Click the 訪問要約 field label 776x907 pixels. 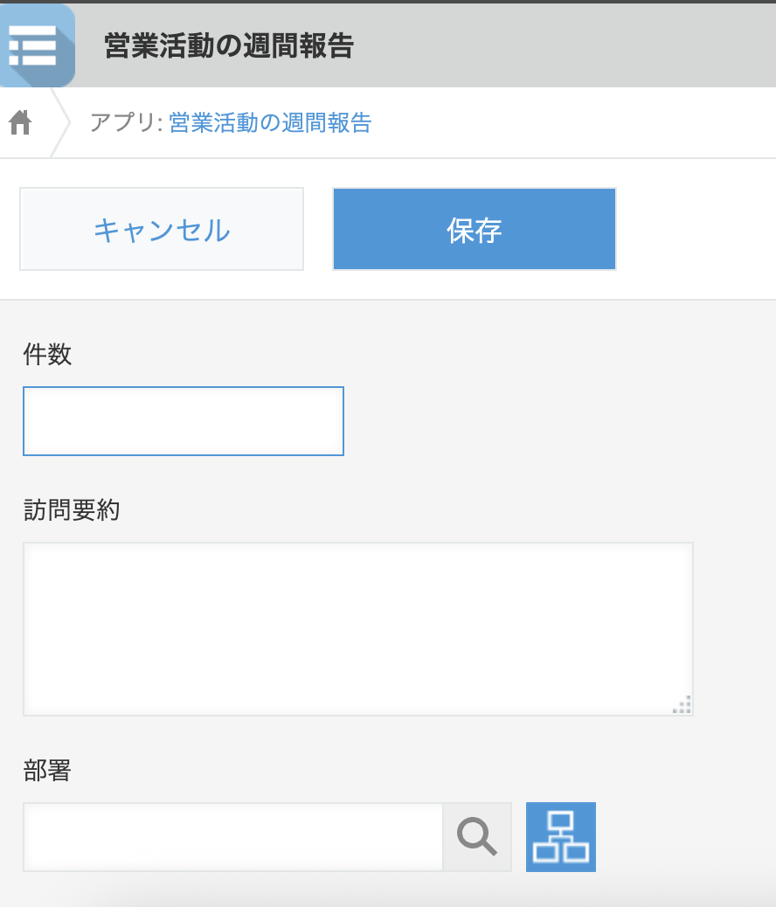coord(72,510)
